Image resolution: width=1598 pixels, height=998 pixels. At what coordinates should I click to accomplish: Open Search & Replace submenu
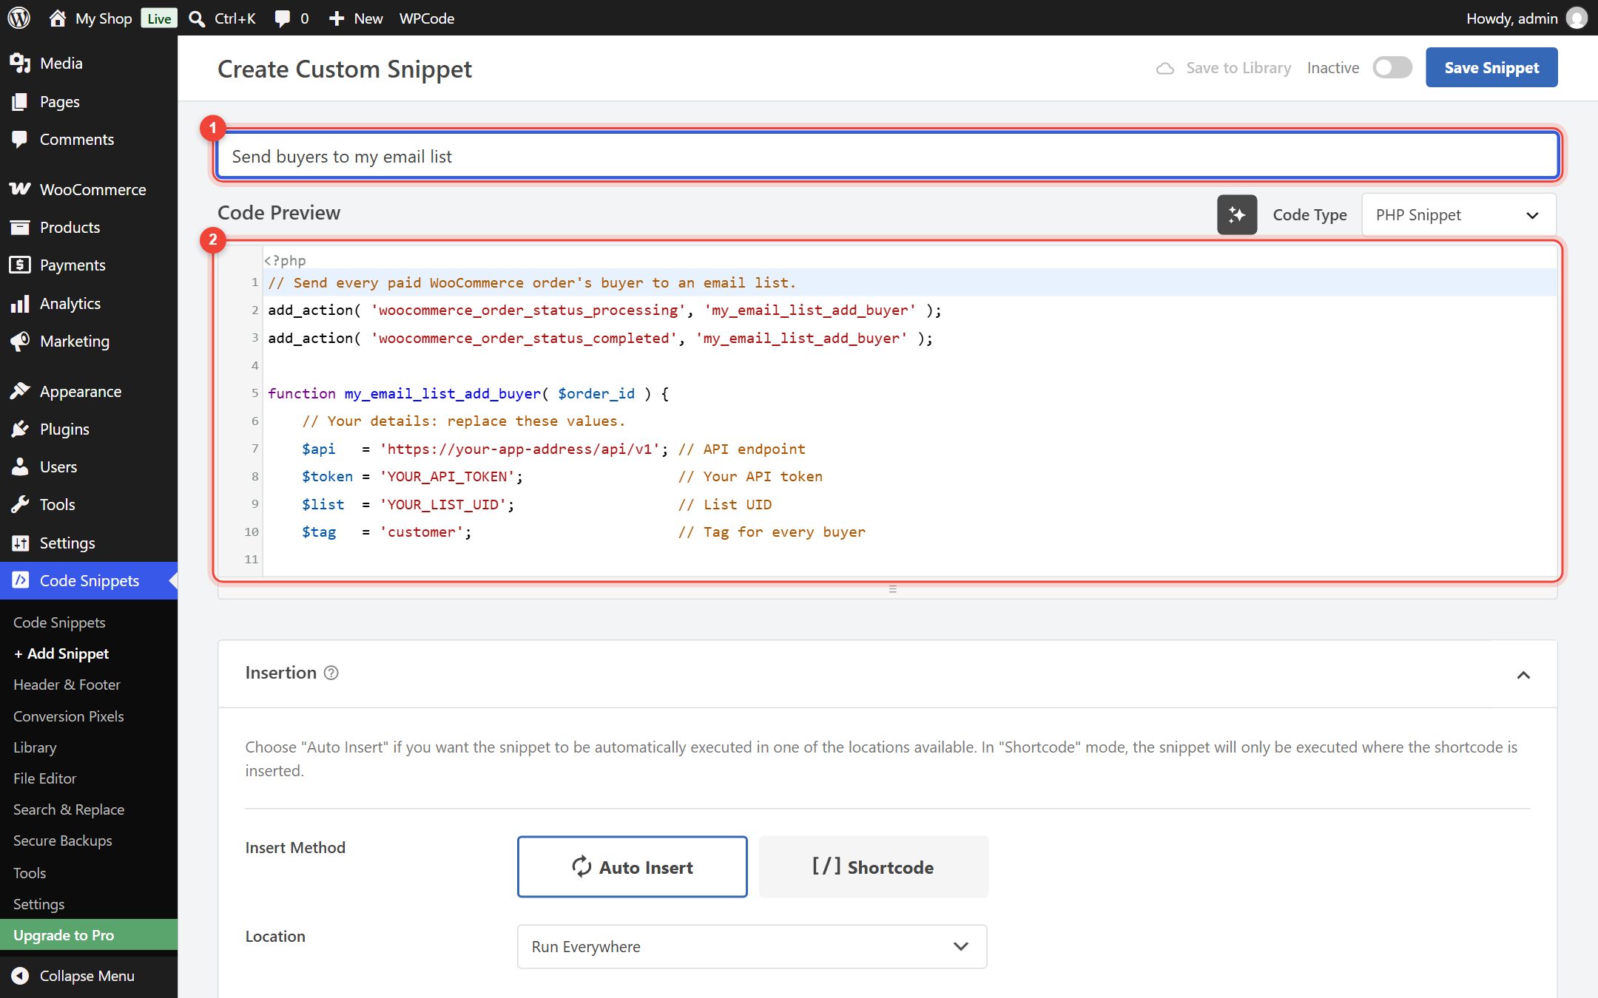tap(69, 809)
